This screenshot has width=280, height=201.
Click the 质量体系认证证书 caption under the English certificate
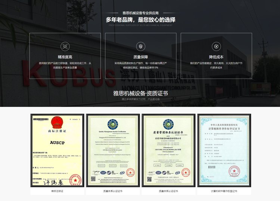tap(113, 191)
